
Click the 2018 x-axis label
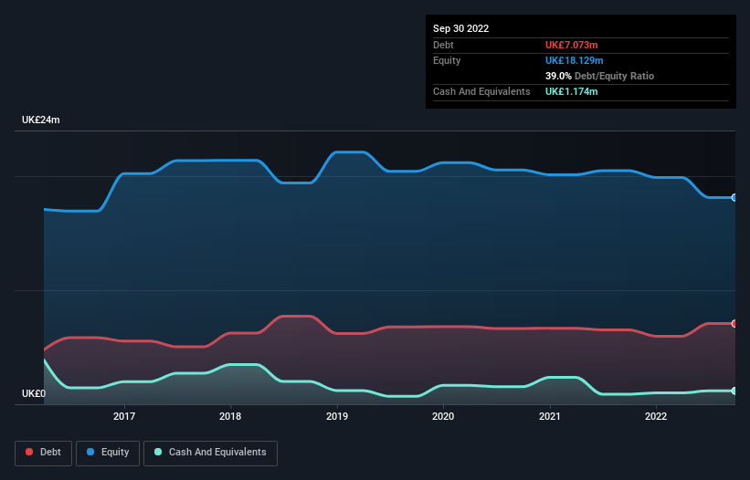pos(230,416)
